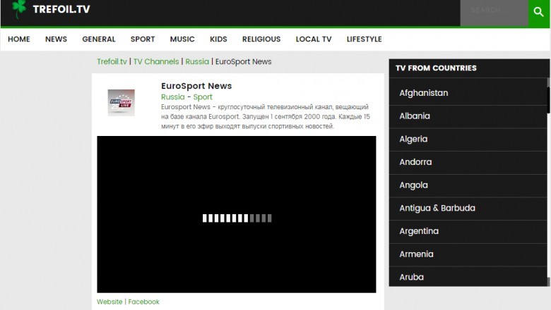The height and width of the screenshot is (310, 551).
Task: Click the EuroSport News channel logo thumbnail
Action: pyautogui.click(x=121, y=103)
